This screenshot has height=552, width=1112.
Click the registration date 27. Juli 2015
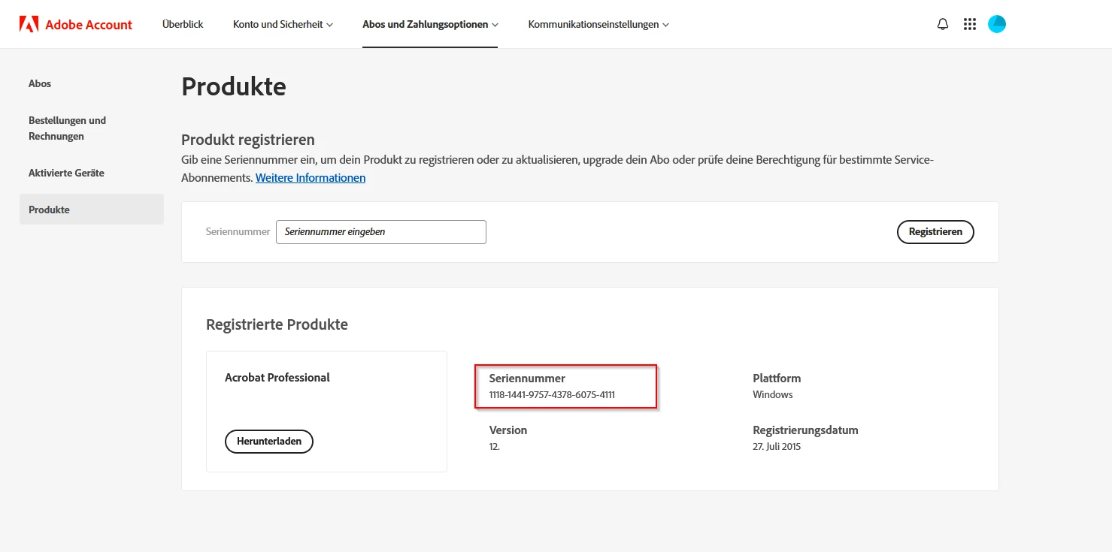point(777,446)
